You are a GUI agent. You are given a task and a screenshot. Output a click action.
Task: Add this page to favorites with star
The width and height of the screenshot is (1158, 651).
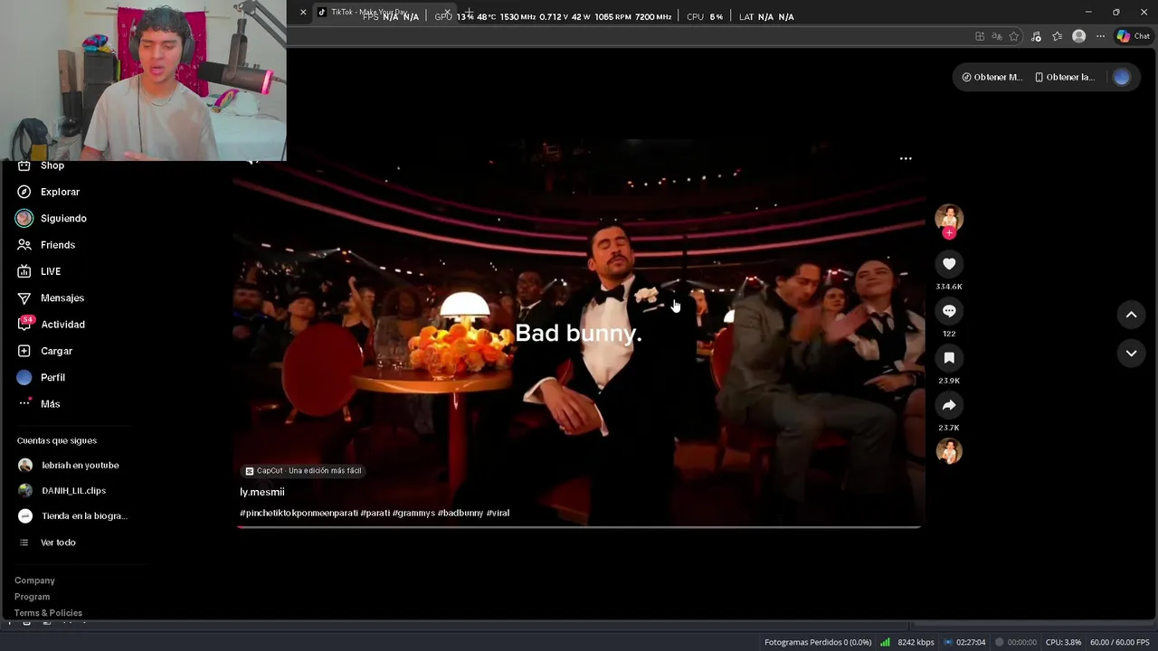click(1014, 36)
